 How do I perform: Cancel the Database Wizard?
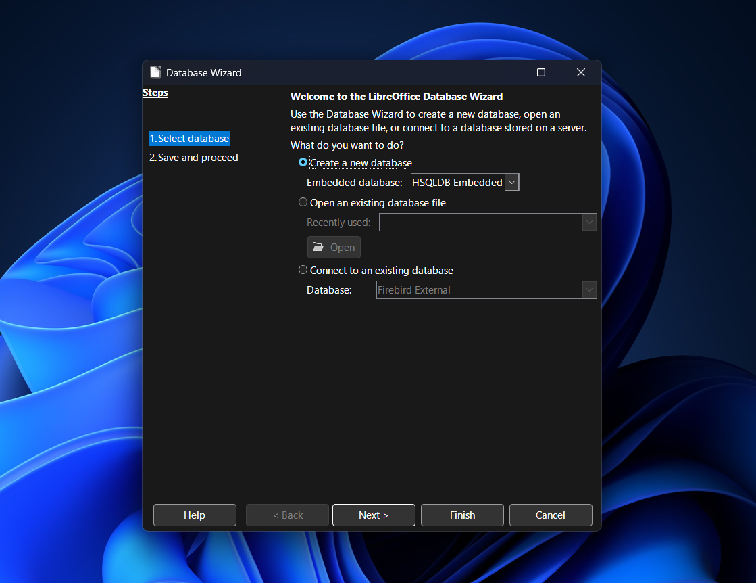click(551, 515)
